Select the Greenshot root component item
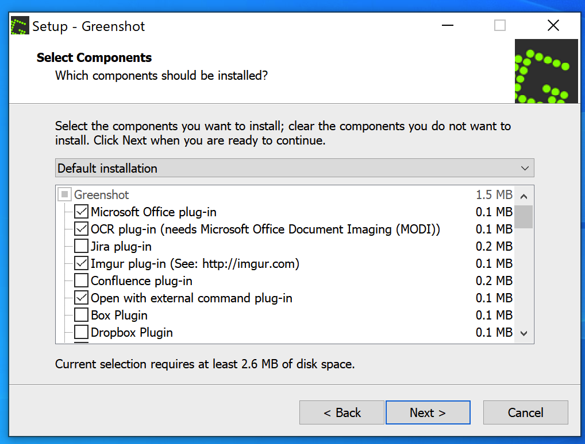585x444 pixels. click(101, 195)
